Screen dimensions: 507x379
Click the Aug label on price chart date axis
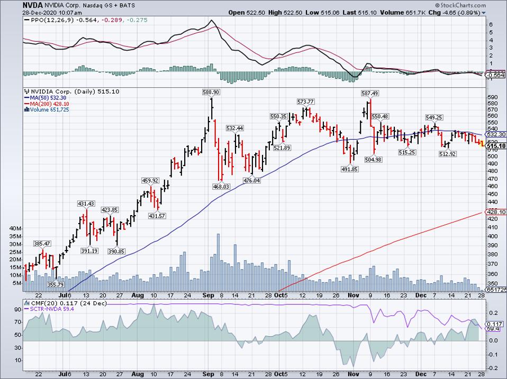(138, 295)
